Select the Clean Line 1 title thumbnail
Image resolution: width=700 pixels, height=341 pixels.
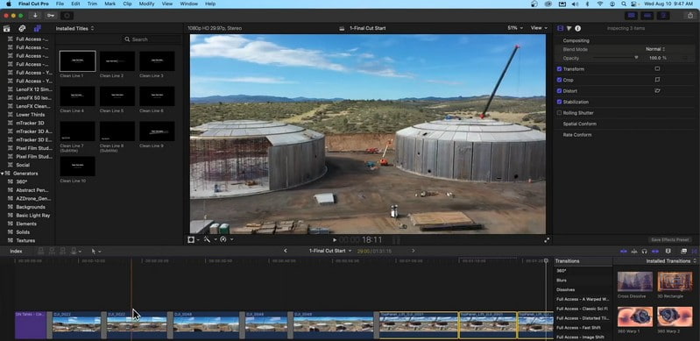[x=77, y=61]
